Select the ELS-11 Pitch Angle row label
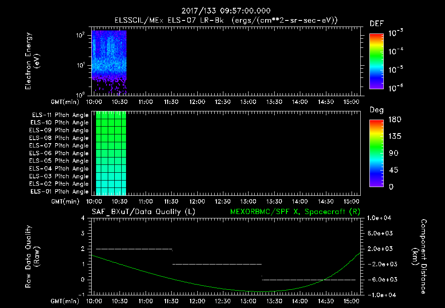The image size is (445, 308). coord(60,115)
